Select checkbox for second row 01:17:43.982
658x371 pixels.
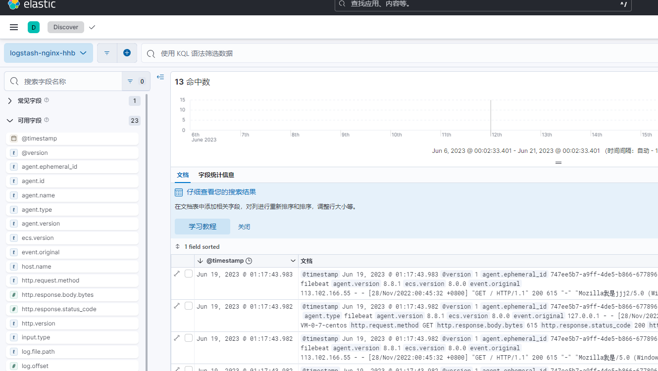pos(189,306)
